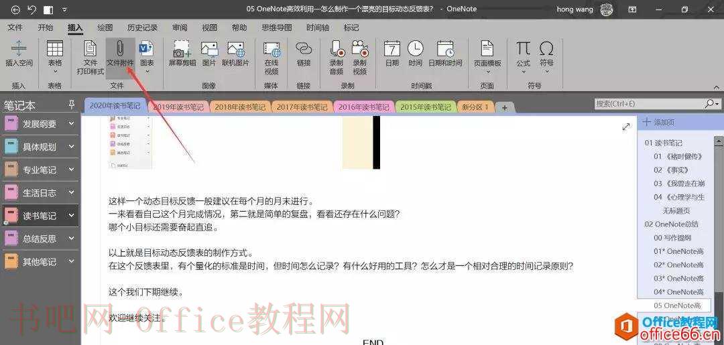Select the 2018年读书笔记 section tab
This screenshot has width=724, height=345.
pos(241,107)
